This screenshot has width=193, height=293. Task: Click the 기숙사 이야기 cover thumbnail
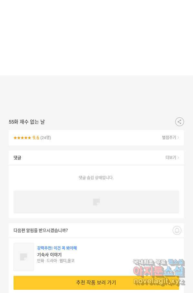pos(24,257)
